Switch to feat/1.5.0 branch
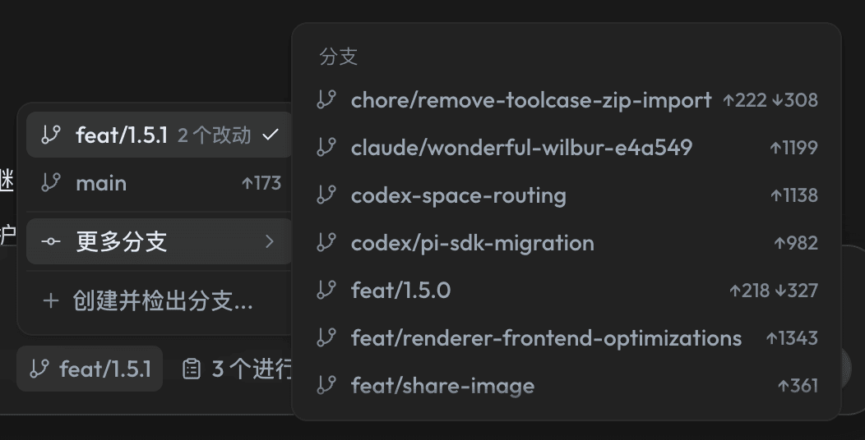The width and height of the screenshot is (865, 440). click(567, 291)
